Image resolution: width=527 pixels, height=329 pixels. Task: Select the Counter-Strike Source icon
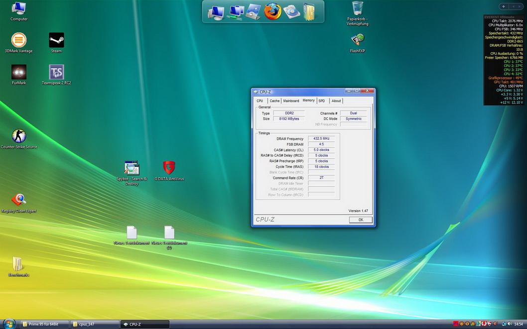click(x=18, y=136)
